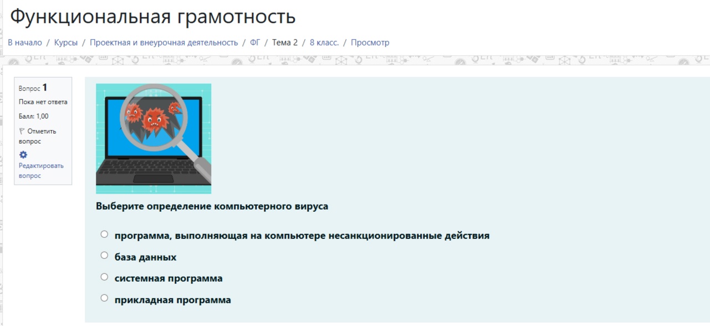Click the question text Выберите определение компьютерного вируса
710x326 pixels.
point(212,206)
